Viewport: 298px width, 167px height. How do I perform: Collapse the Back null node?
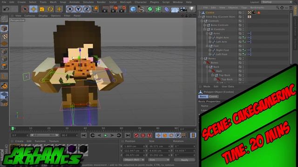207,67
